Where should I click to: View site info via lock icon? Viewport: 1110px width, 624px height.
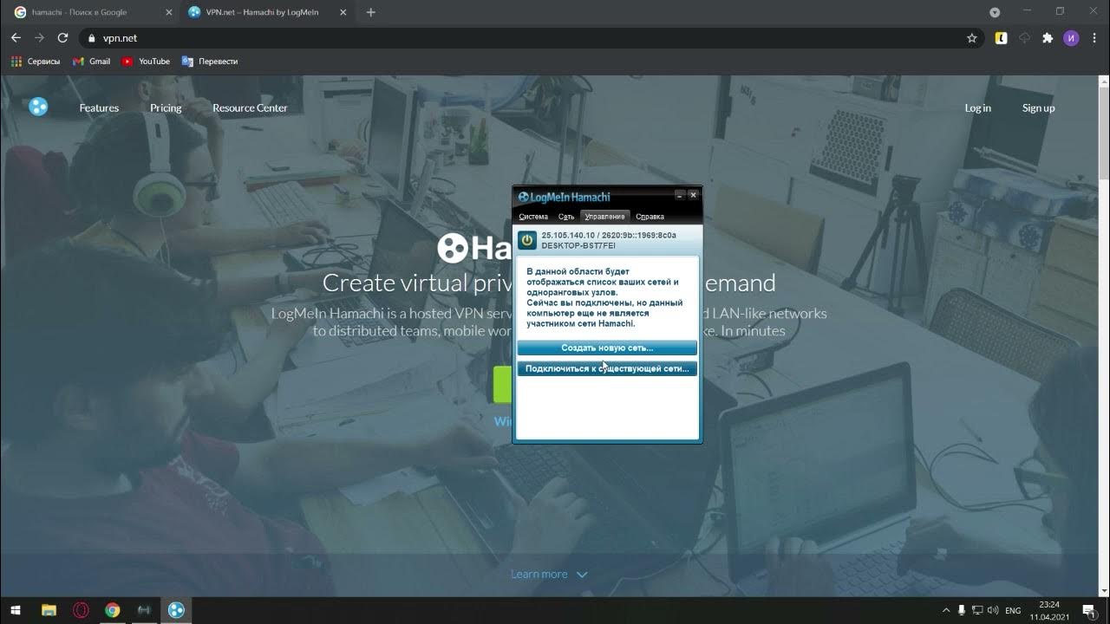tap(91, 38)
